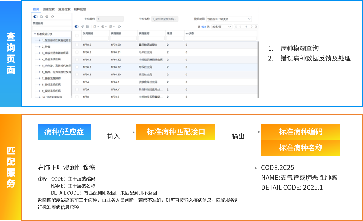Screen dimensions: 363x221
Task: Open the 病种反馈 tab
Action: 80,9
